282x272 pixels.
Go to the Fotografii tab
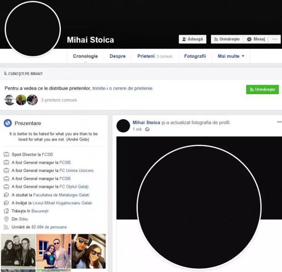[195, 56]
